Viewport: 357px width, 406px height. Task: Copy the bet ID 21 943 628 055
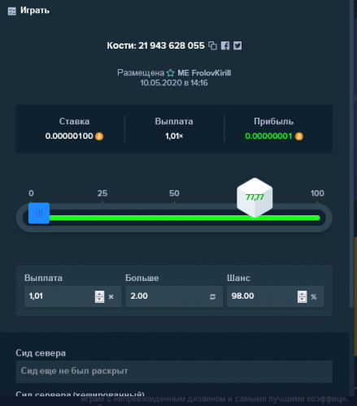(212, 45)
